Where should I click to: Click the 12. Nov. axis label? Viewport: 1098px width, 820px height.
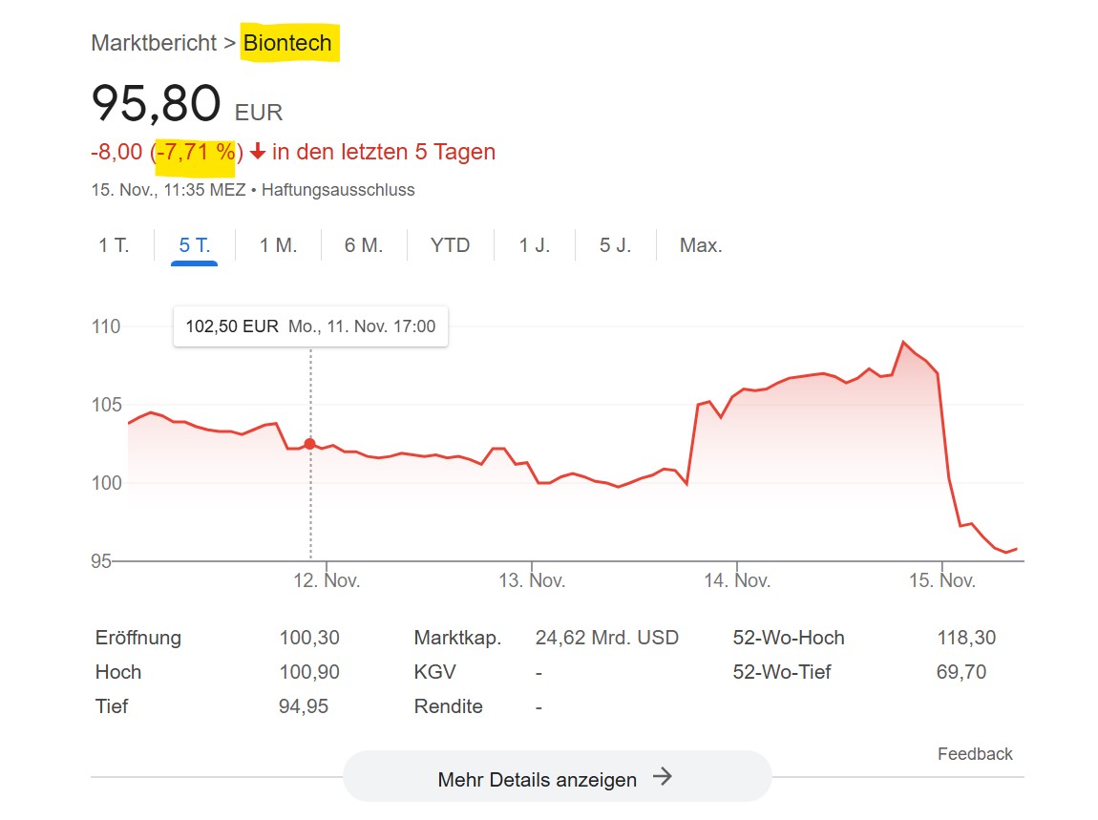(327, 580)
